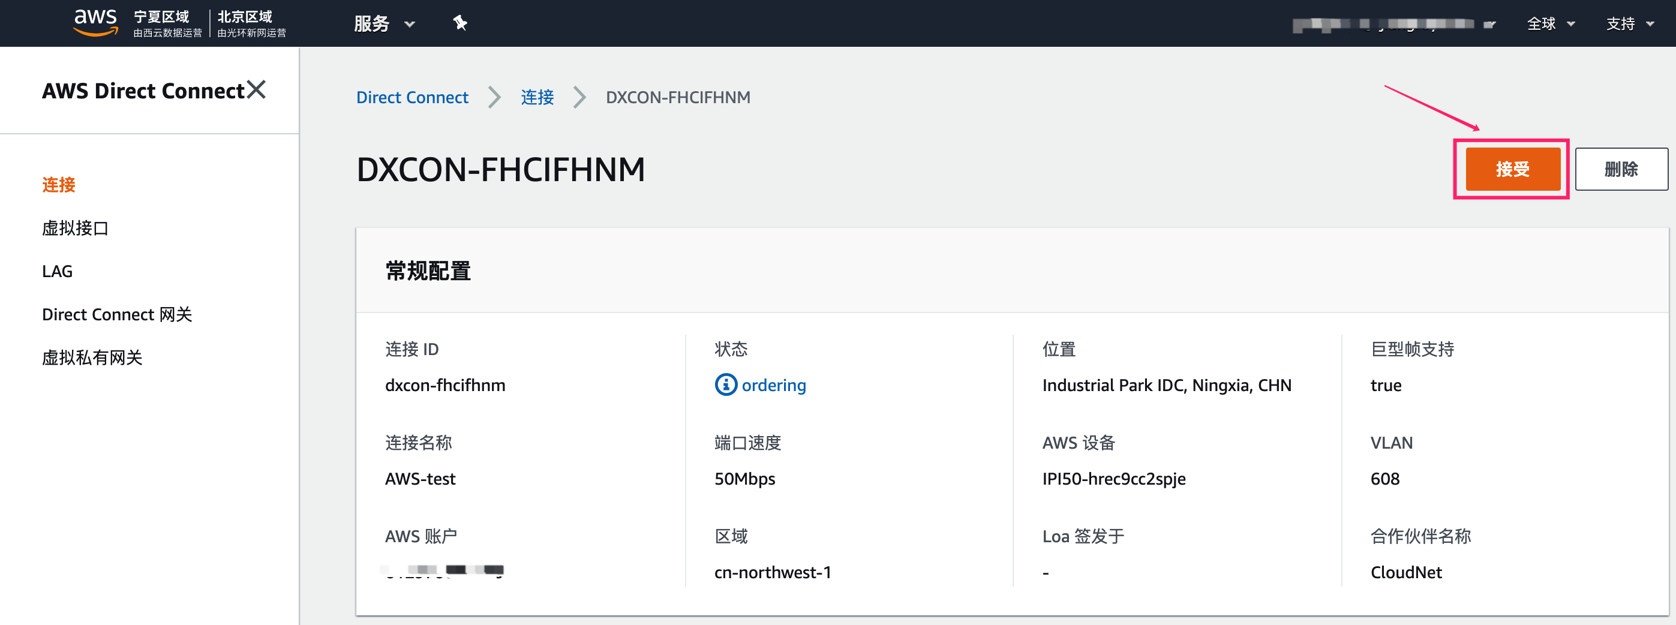The image size is (1676, 625).
Task: Open 虚拟私有网关 in the sidebar
Action: coord(92,357)
